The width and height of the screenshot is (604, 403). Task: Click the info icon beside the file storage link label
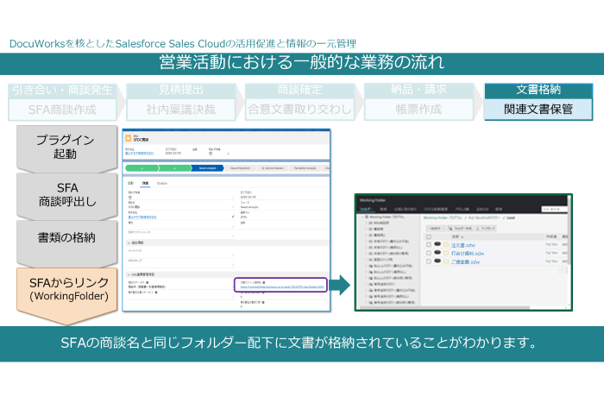pyautogui.click(x=263, y=282)
